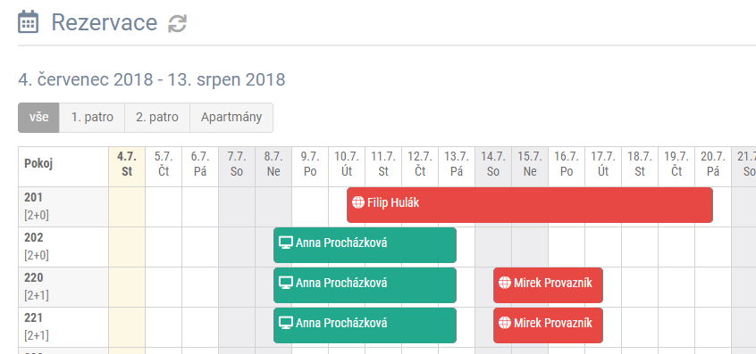Click empty 5.7. cell in room 202

click(164, 247)
